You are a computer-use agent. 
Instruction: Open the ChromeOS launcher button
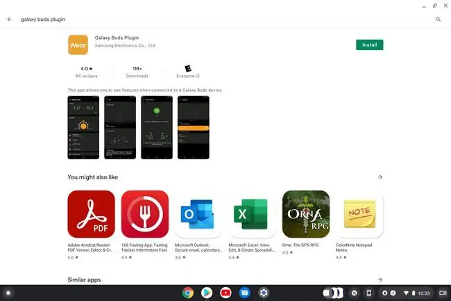pos(8,293)
